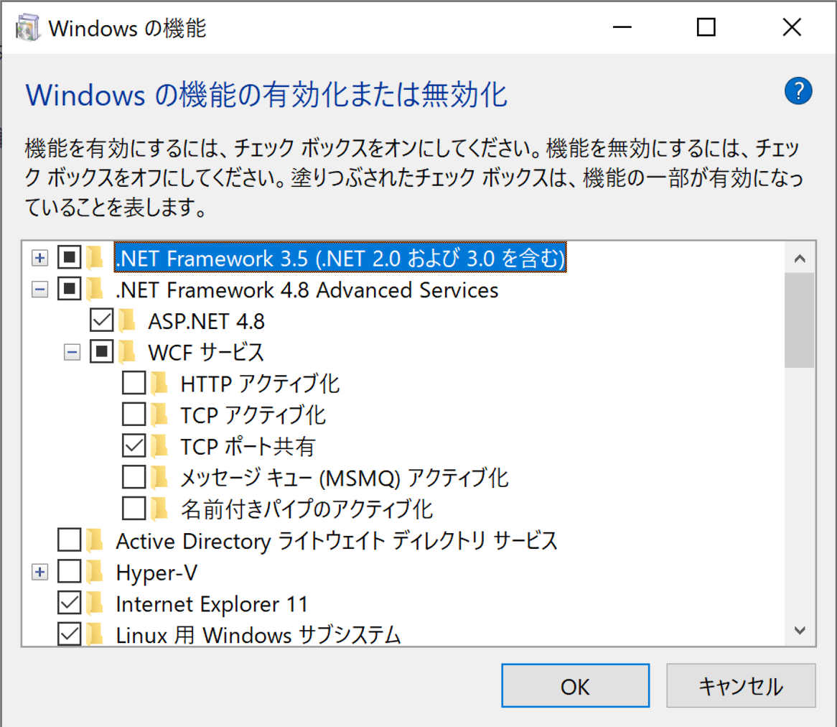Select 名前付きパイプのアクティブ化 label

307,509
